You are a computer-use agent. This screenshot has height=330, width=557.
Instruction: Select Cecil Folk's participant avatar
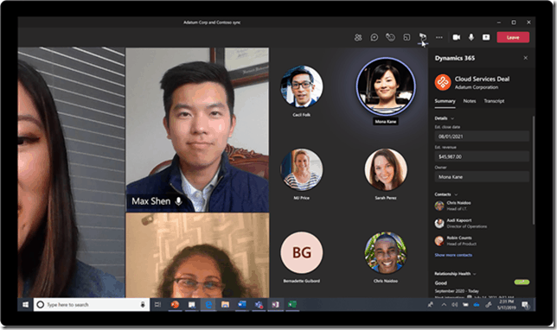coord(302,86)
